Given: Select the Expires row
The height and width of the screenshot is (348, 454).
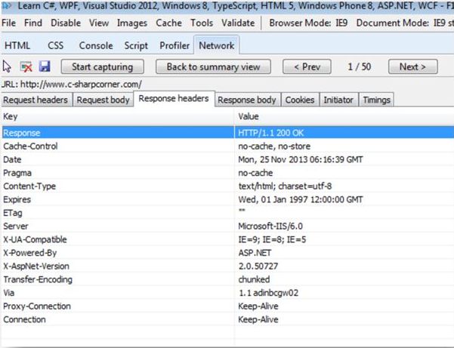Looking at the screenshot, I should point(227,199).
